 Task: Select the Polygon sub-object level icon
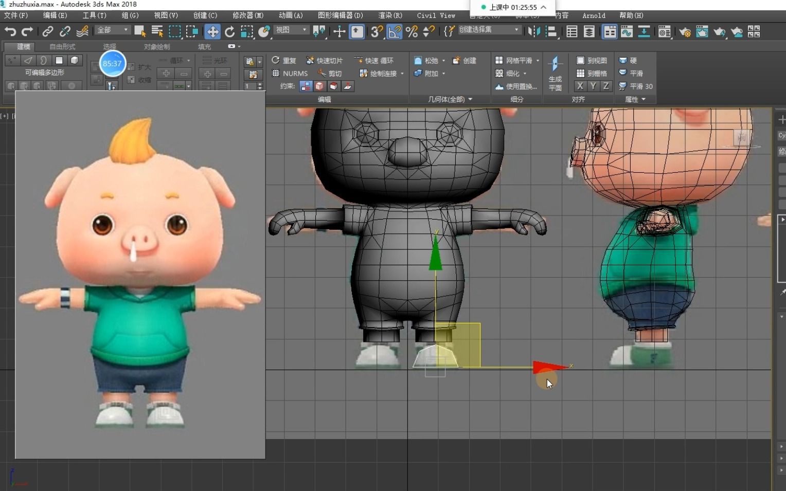click(x=59, y=61)
